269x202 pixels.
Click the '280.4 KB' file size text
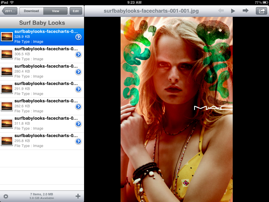point(22,71)
